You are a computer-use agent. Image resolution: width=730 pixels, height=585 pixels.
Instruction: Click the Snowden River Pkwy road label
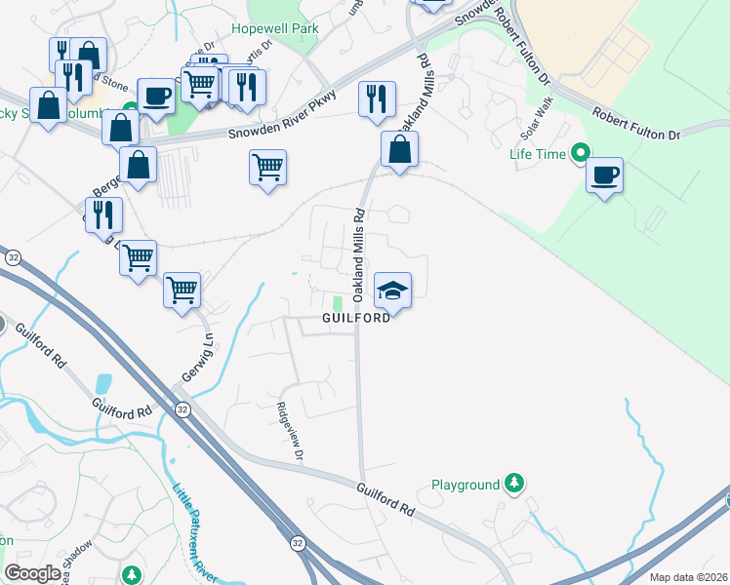283,114
